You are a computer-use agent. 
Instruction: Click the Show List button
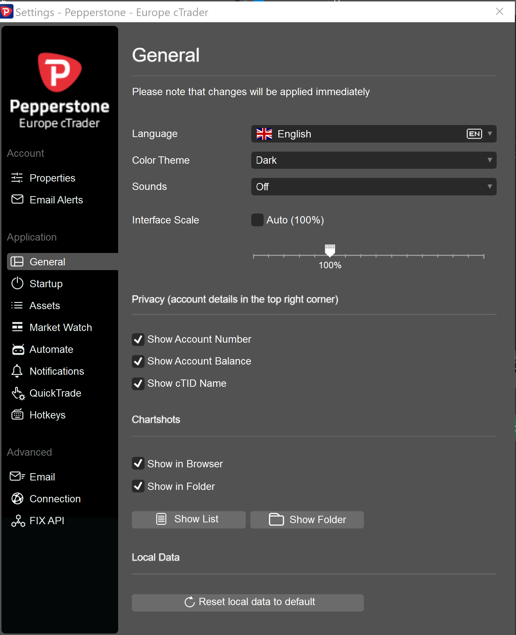189,519
